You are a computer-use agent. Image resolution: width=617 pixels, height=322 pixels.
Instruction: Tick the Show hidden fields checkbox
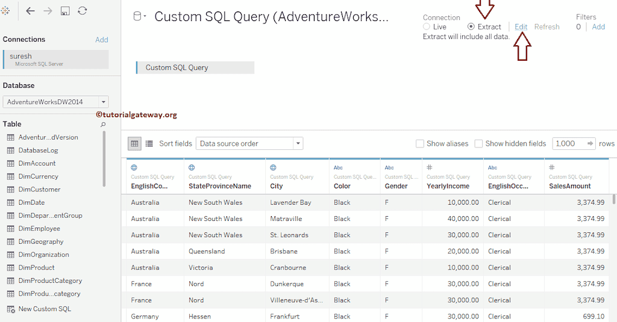tap(478, 144)
